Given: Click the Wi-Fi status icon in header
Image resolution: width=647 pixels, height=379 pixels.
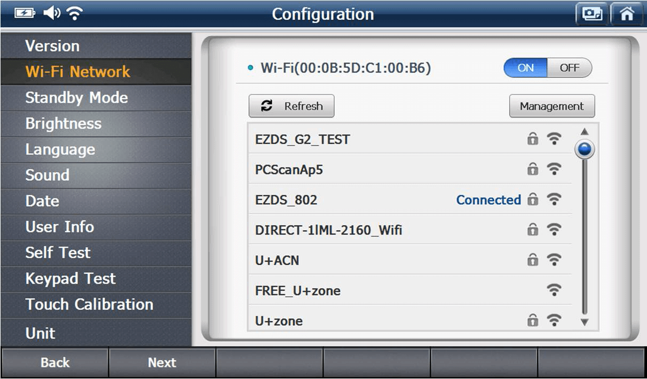Looking at the screenshot, I should pyautogui.click(x=74, y=13).
